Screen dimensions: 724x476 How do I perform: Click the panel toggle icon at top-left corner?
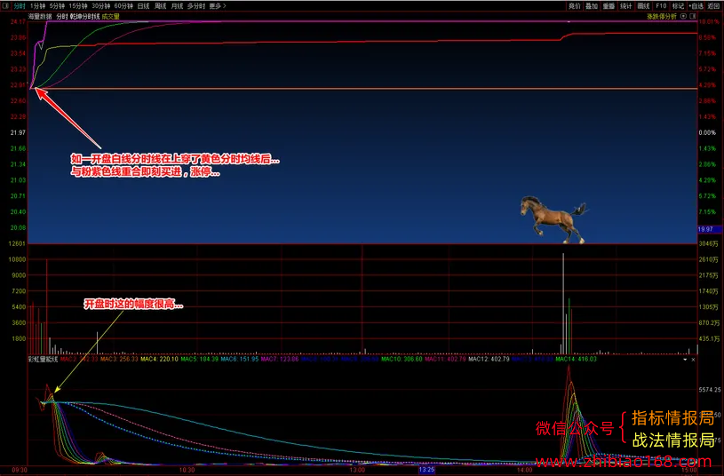5,5
